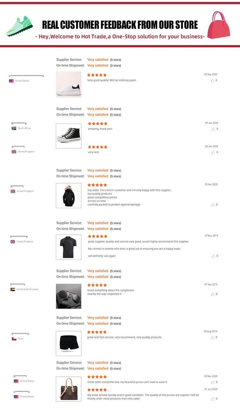Screen dimensions: 240x410
Task: Click thumbs-up on the sunglasses review
Action: point(213,294)
